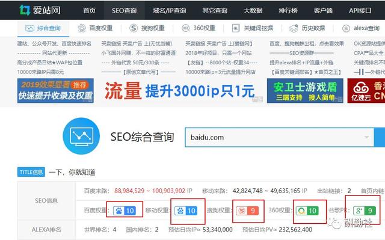Click 预估日均IP value 53,340,000
The image size is (385, 240).
coord(218,230)
